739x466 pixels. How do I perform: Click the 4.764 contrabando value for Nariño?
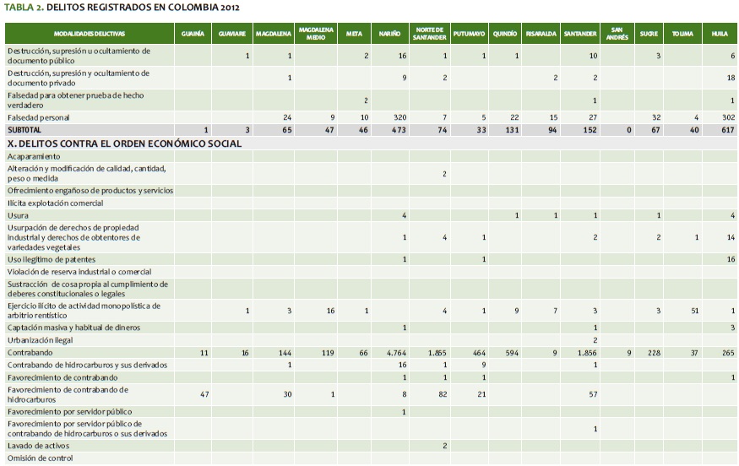tap(396, 352)
